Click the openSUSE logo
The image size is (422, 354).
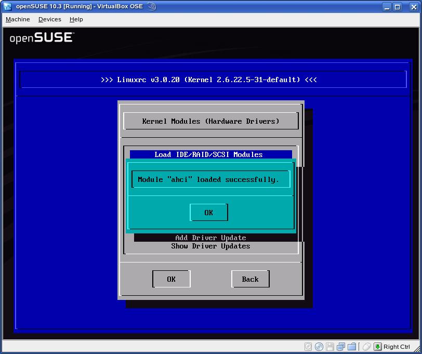pos(42,37)
